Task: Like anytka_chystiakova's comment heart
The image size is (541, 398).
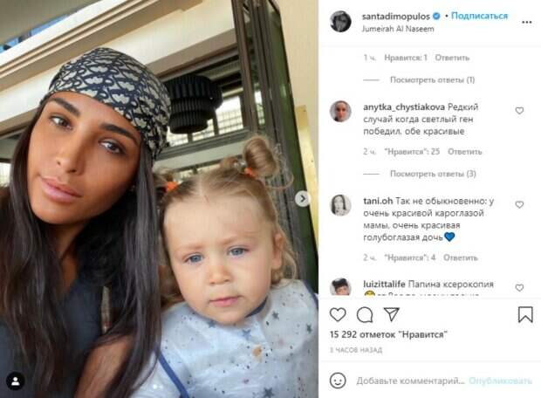Action: [x=519, y=111]
